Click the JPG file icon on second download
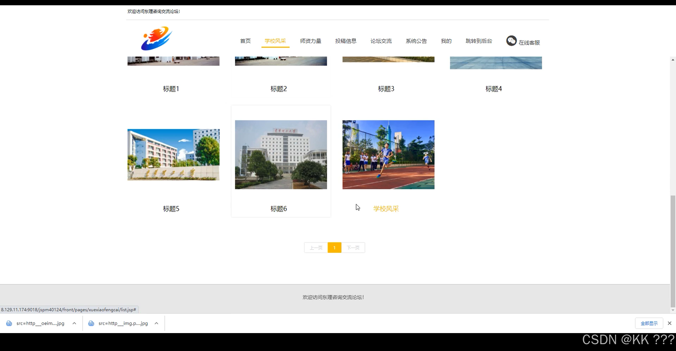This screenshot has height=351, width=676. [x=91, y=323]
